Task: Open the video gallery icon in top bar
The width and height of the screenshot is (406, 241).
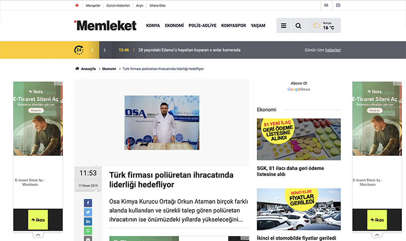Action: (326, 5)
